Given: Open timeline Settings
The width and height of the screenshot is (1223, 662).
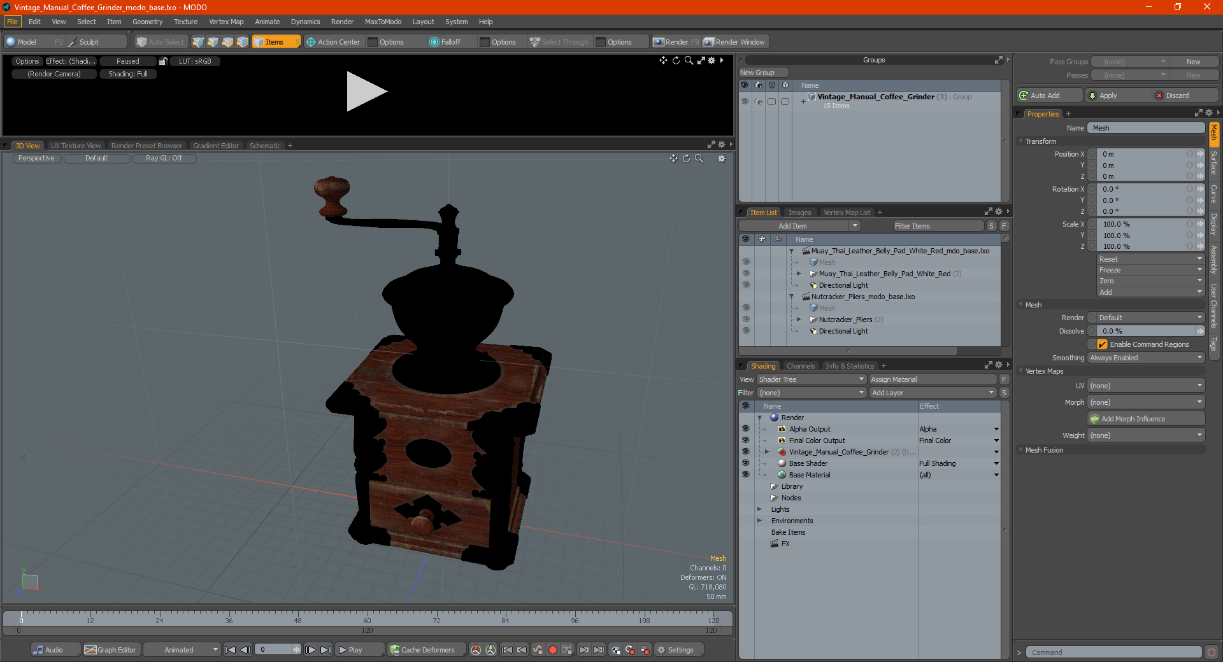Looking at the screenshot, I should pyautogui.click(x=679, y=650).
